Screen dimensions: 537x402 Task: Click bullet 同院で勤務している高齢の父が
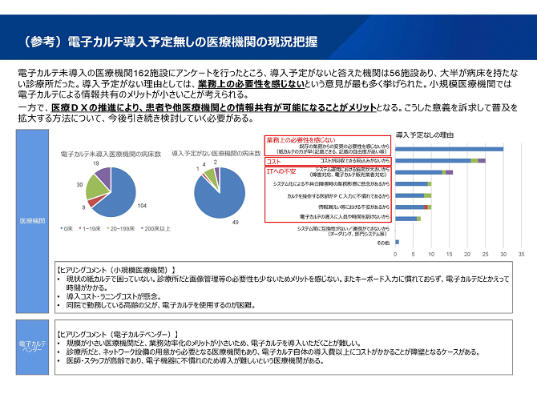pos(161,305)
